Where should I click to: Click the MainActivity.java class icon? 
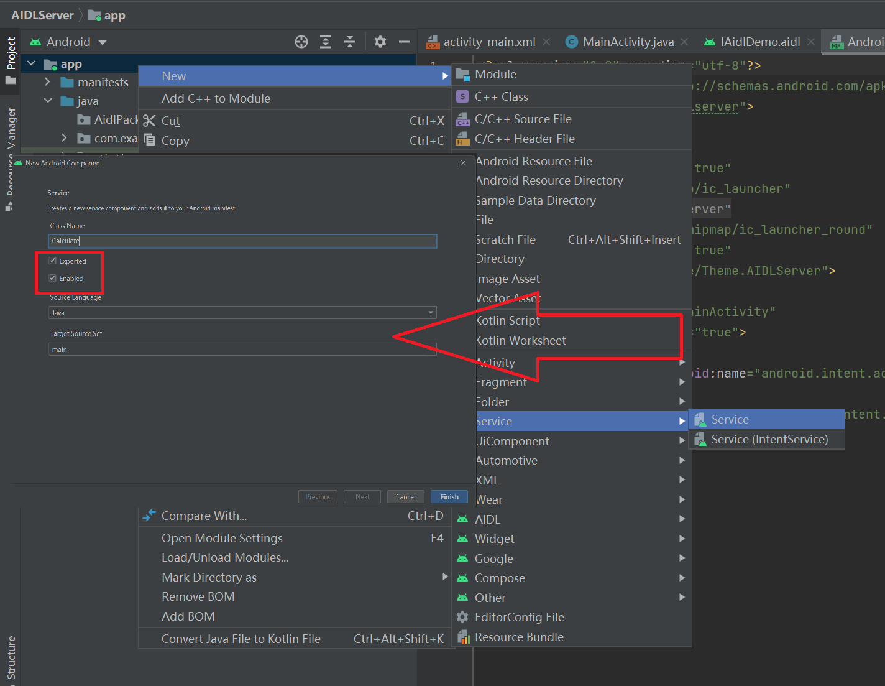pyautogui.click(x=572, y=42)
